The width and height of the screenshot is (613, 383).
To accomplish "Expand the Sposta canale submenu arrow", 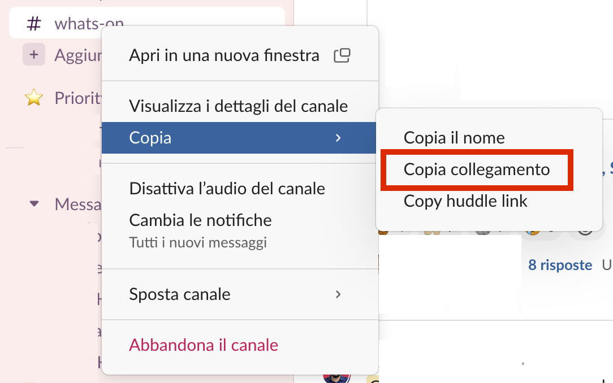I will click(338, 294).
